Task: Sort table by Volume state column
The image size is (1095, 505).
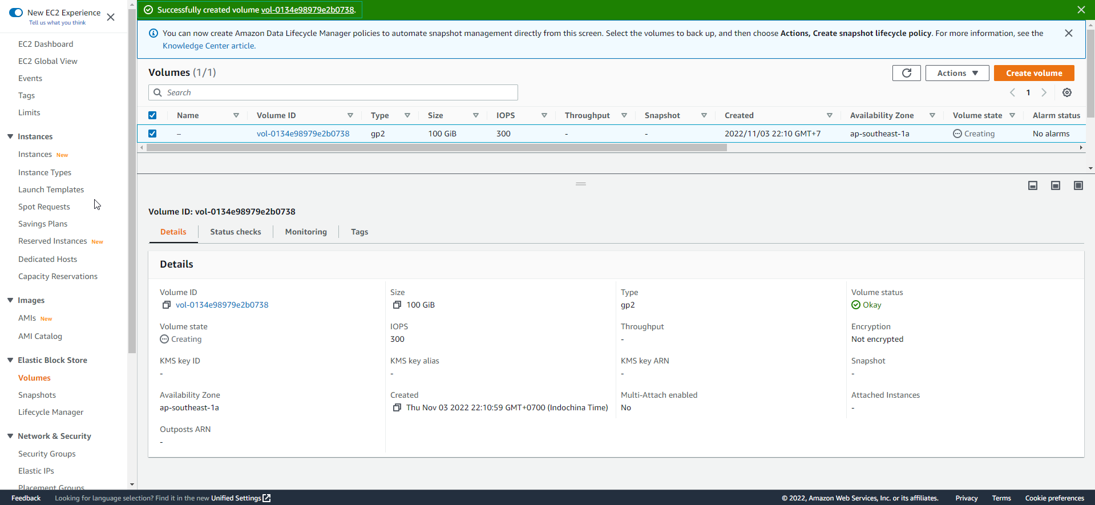Action: [1012, 115]
